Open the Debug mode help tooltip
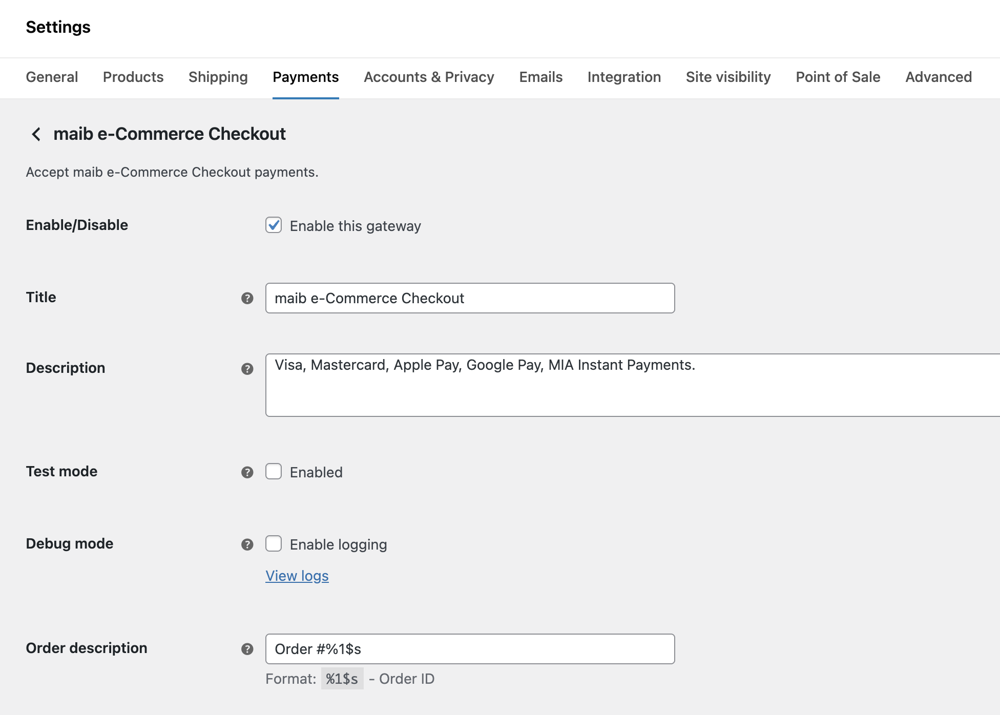Image resolution: width=1000 pixels, height=715 pixels. [248, 544]
